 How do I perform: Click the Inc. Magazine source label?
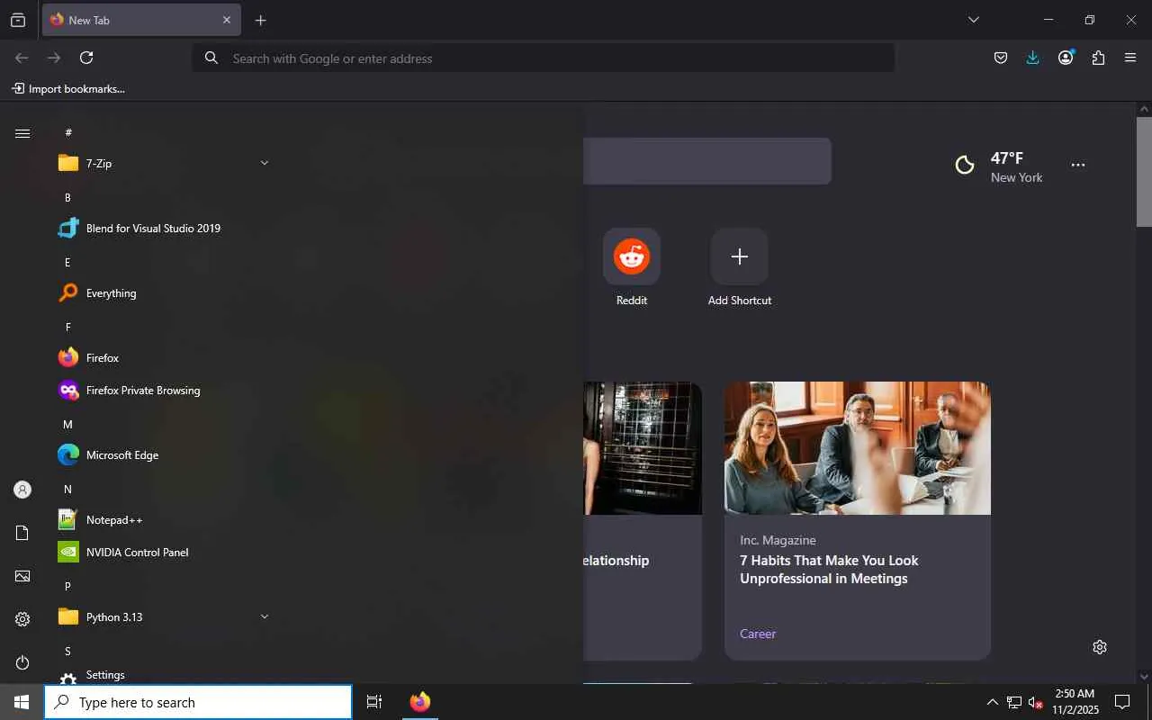778,540
